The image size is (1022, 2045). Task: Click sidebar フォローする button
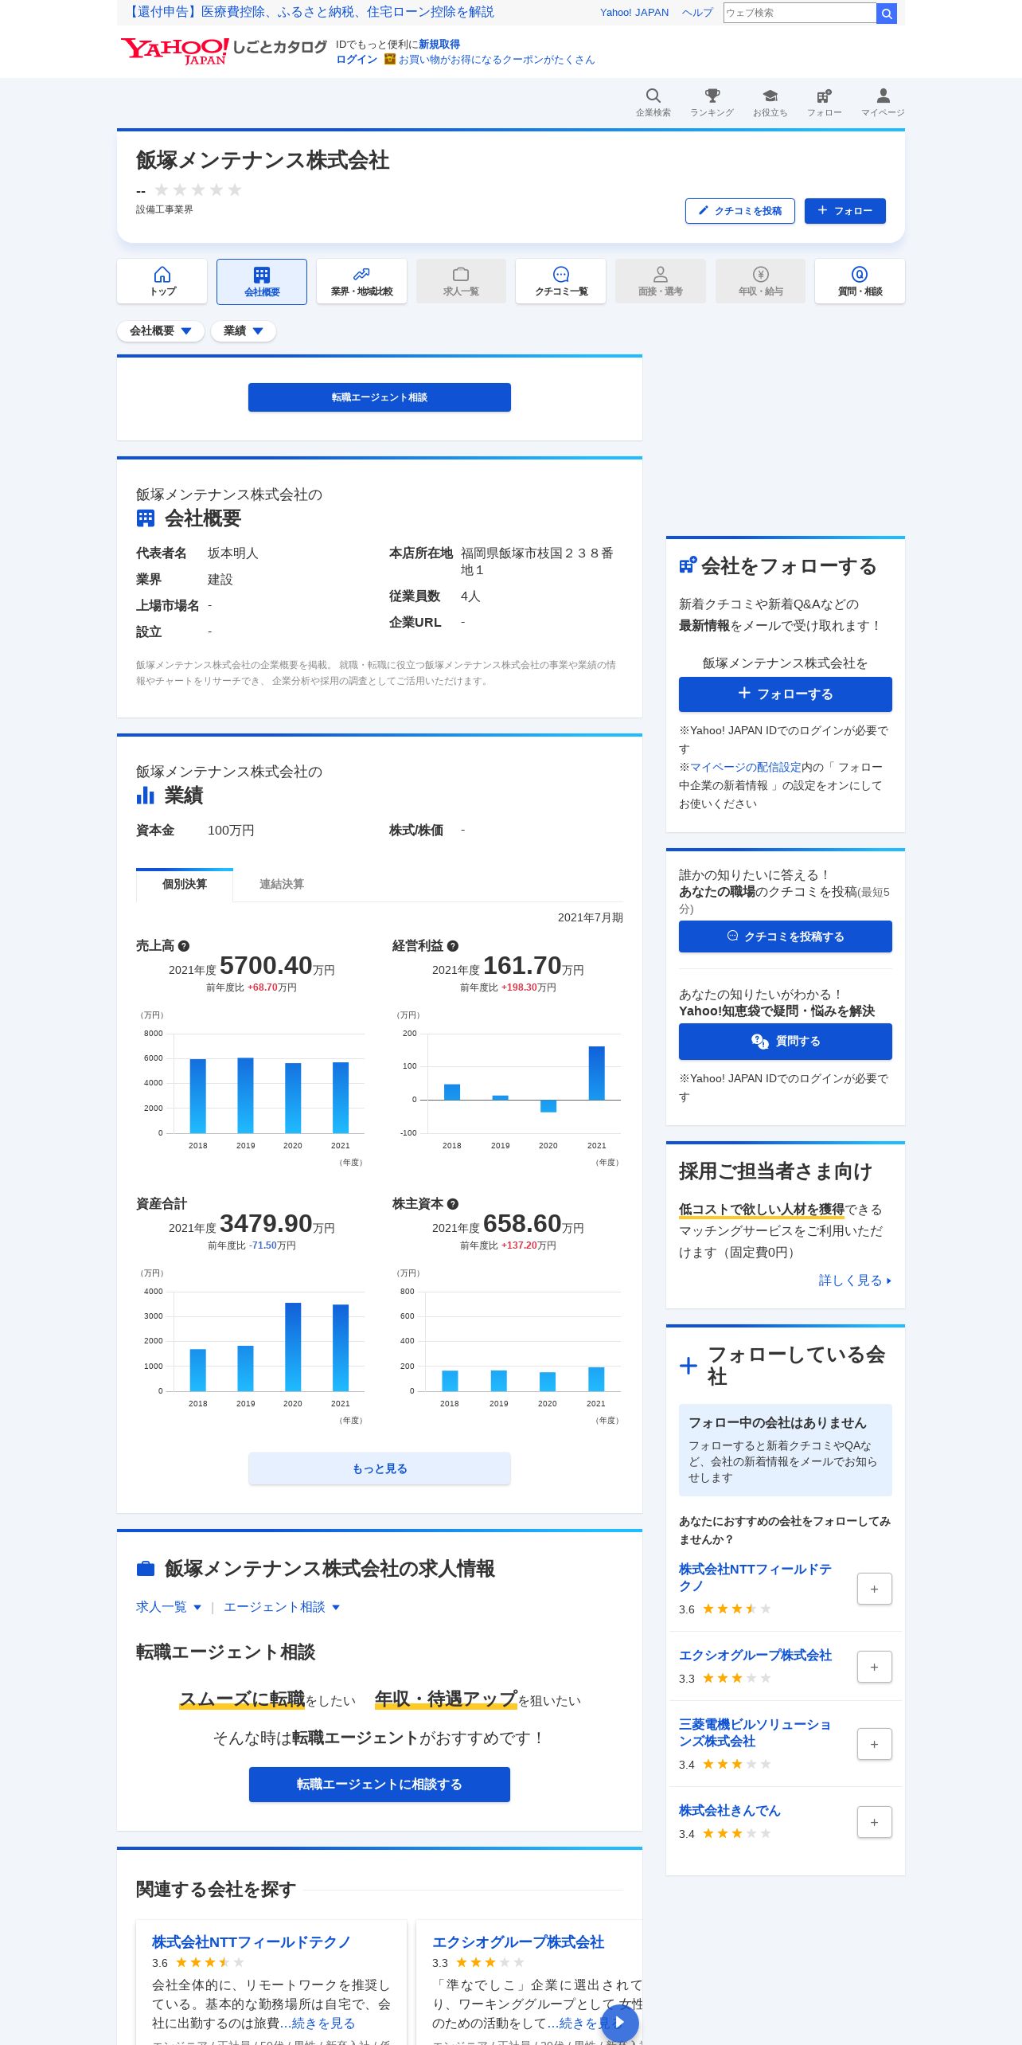pyautogui.click(x=785, y=694)
